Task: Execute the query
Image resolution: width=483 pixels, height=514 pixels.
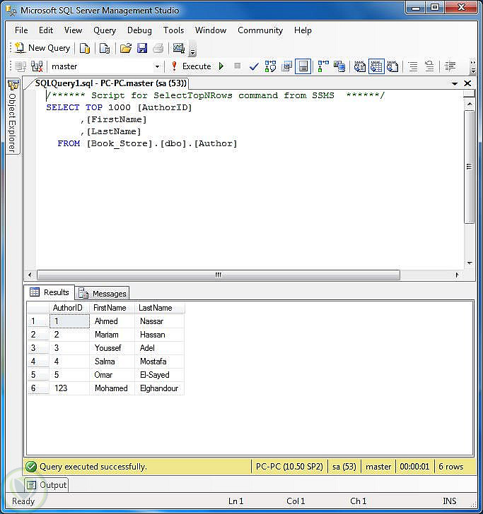Action: click(192, 66)
